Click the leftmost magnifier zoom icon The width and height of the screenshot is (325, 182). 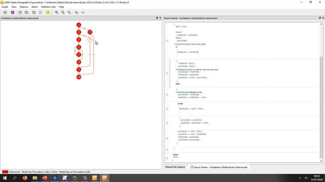click(x=56, y=12)
